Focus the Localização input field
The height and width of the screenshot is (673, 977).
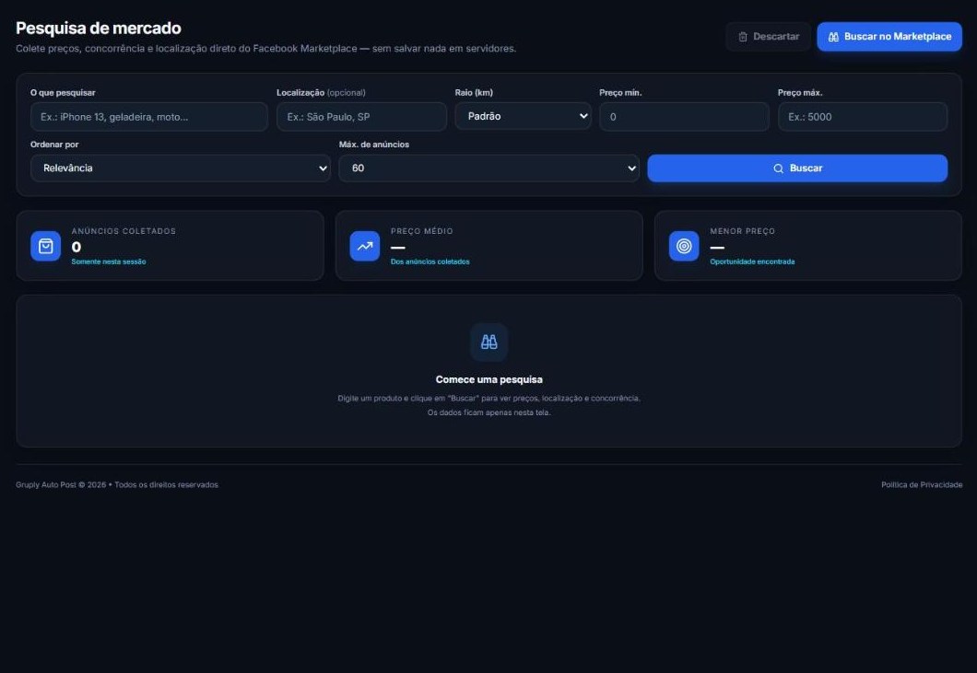point(361,116)
